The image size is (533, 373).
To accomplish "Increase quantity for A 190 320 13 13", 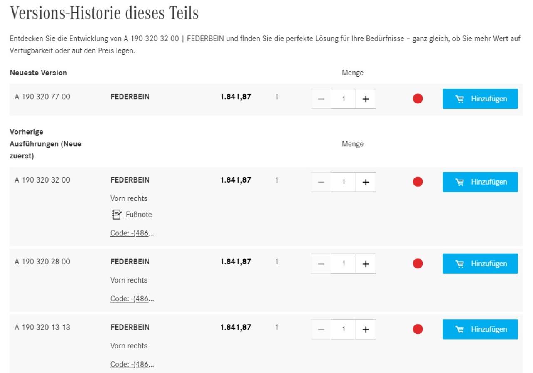I will [366, 329].
